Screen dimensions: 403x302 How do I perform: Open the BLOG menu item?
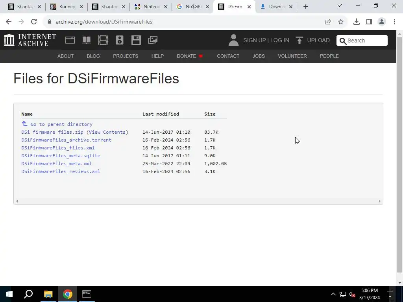point(93,56)
